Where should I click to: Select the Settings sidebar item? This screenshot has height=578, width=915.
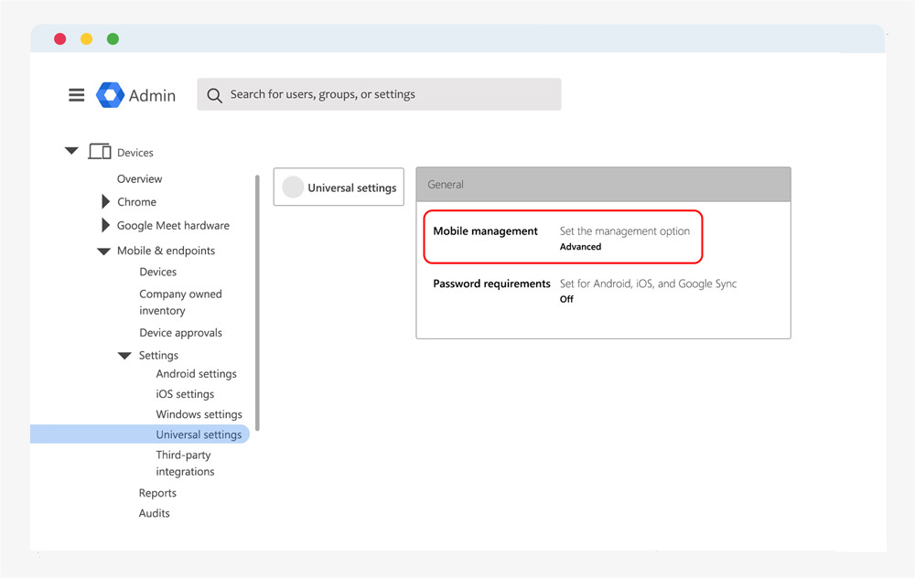coord(158,355)
